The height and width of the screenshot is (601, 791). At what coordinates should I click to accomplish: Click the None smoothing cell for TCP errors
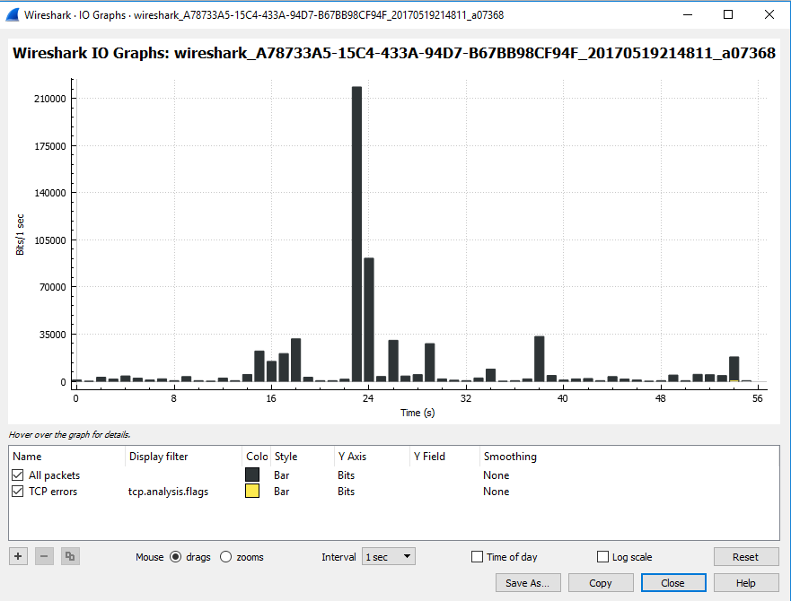point(496,491)
